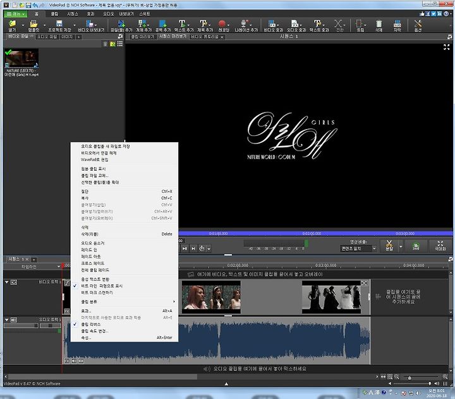This screenshot has height=399, width=455.
Task: Click the plus button to add media bin tab
Action: [78, 37]
